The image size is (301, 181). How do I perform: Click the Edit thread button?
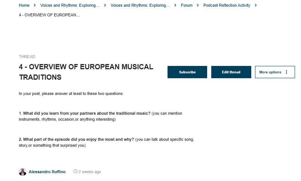[231, 72]
